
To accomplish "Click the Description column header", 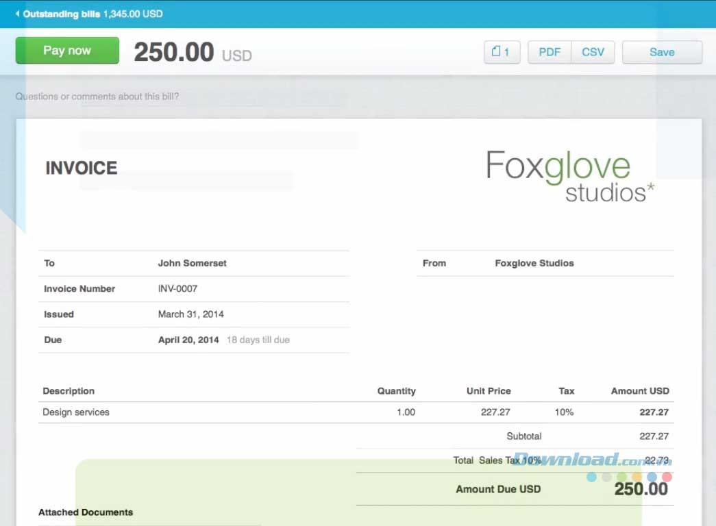I will pos(69,391).
